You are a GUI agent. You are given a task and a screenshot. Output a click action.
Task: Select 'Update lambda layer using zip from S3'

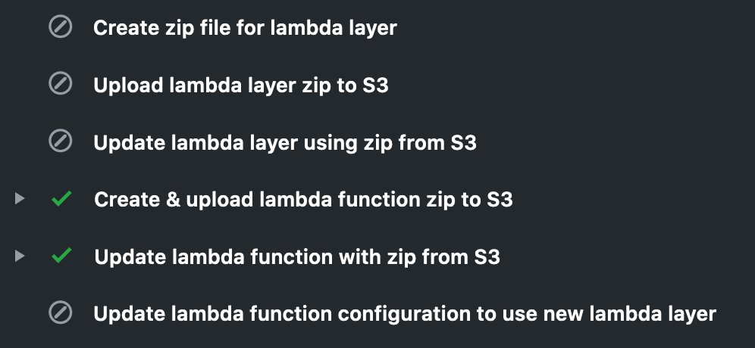pyautogui.click(x=284, y=142)
